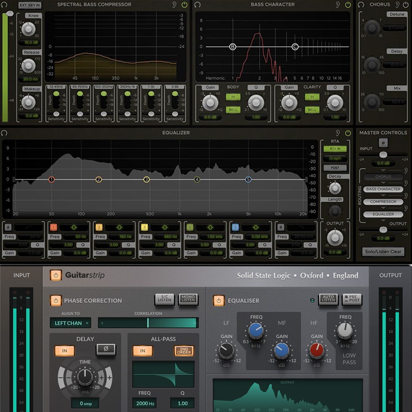Enable EQ band 1 red numbered button
Screen dimensions: 412x412
[x=54, y=227]
